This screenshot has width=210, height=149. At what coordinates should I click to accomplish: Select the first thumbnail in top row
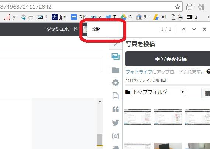[138, 117]
